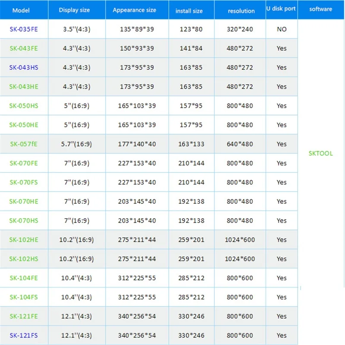Screen dimensions: 345x345
Task: Open the SK-057fE model link
Action: pyautogui.click(x=24, y=144)
